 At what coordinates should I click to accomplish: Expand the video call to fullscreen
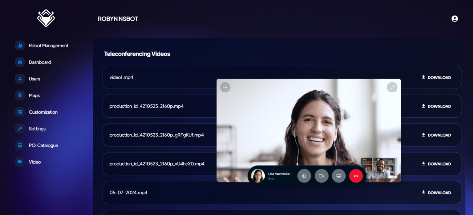point(392,87)
